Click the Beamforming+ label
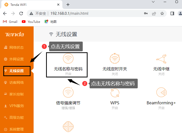Viewport: 182px width, 133px height. [161, 103]
